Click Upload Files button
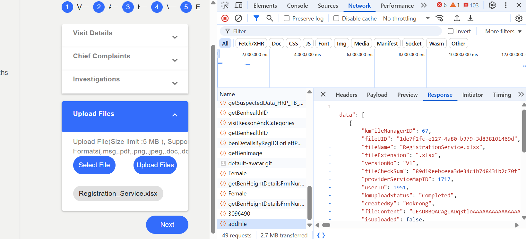 point(155,165)
